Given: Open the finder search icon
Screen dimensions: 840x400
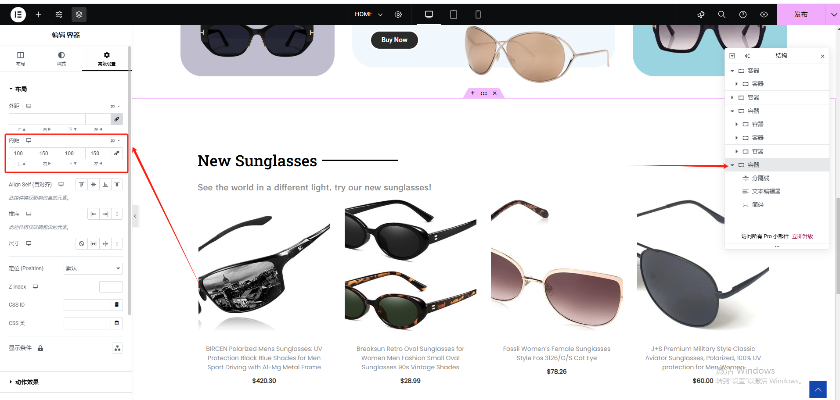Looking at the screenshot, I should point(721,14).
